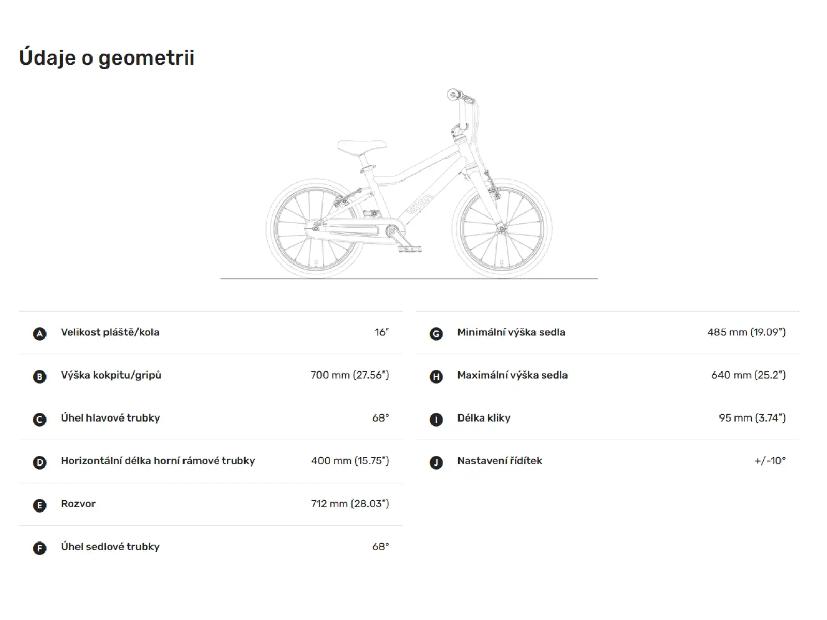
Task: Select the 700 mm (27.56") value
Action: tap(350, 375)
